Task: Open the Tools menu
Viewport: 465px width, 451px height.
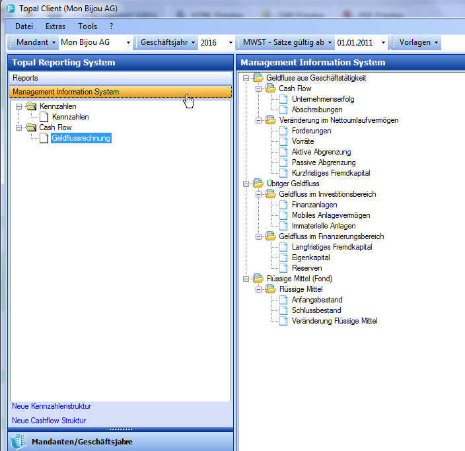Action: 87,26
